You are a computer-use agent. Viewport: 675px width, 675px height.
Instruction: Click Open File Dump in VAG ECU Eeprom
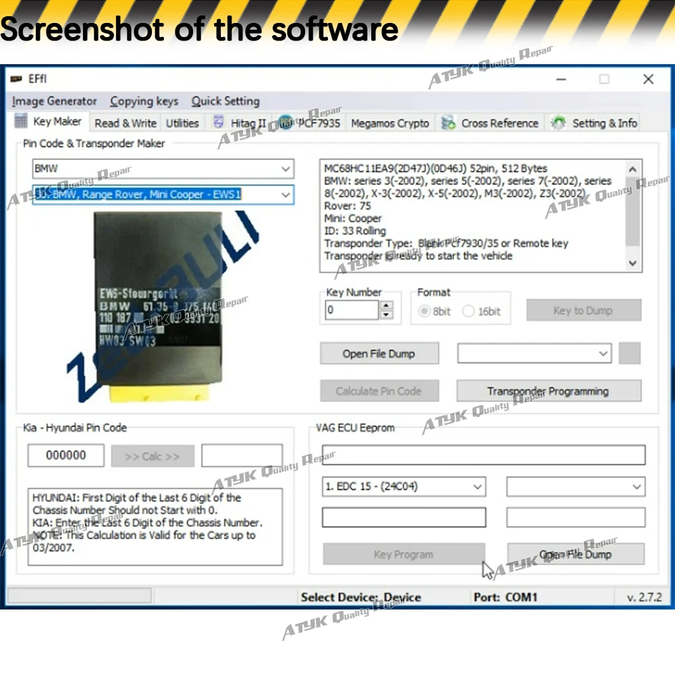576,554
